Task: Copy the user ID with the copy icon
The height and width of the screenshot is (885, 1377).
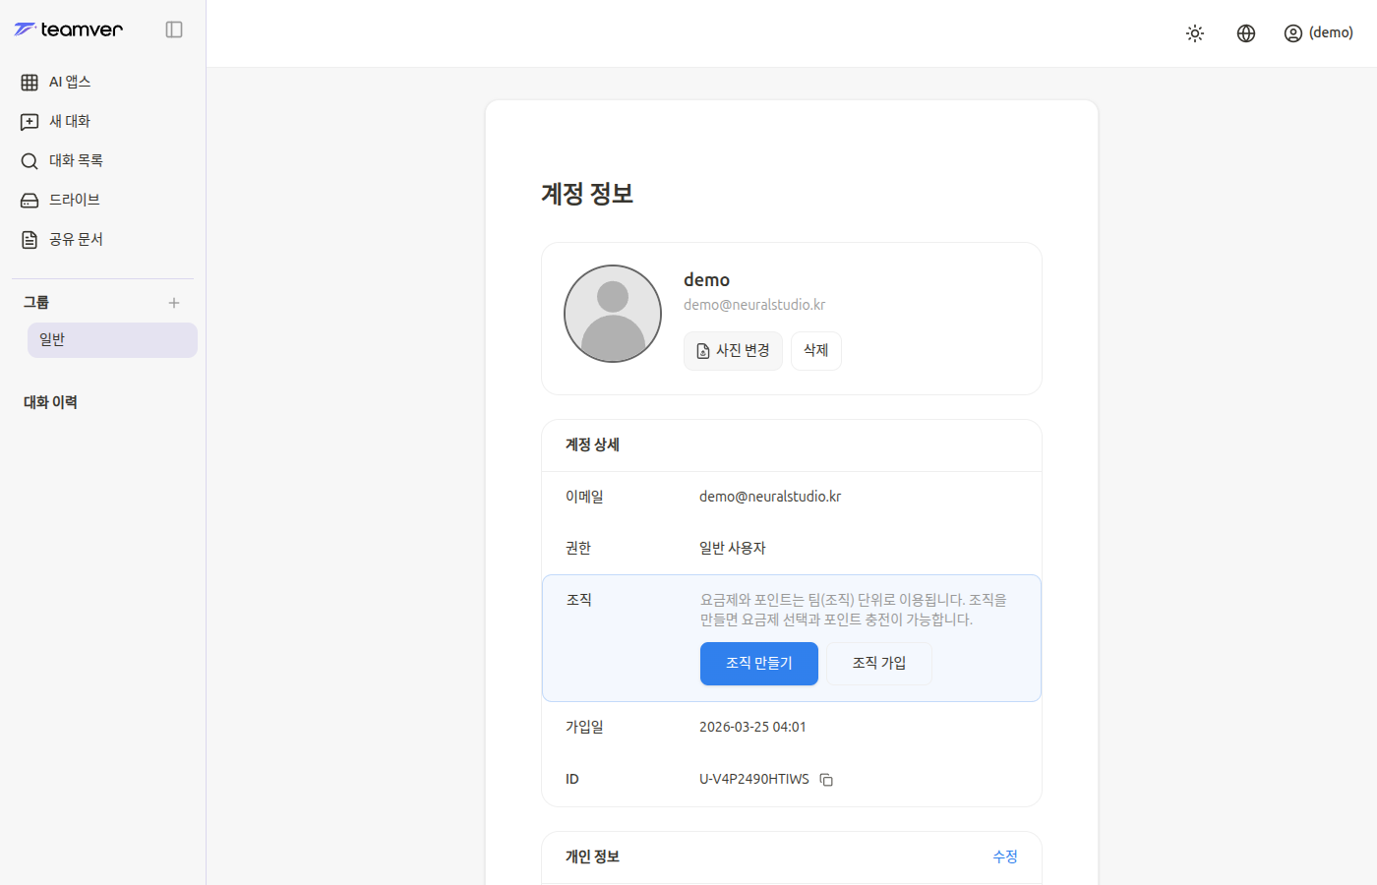Action: click(825, 779)
